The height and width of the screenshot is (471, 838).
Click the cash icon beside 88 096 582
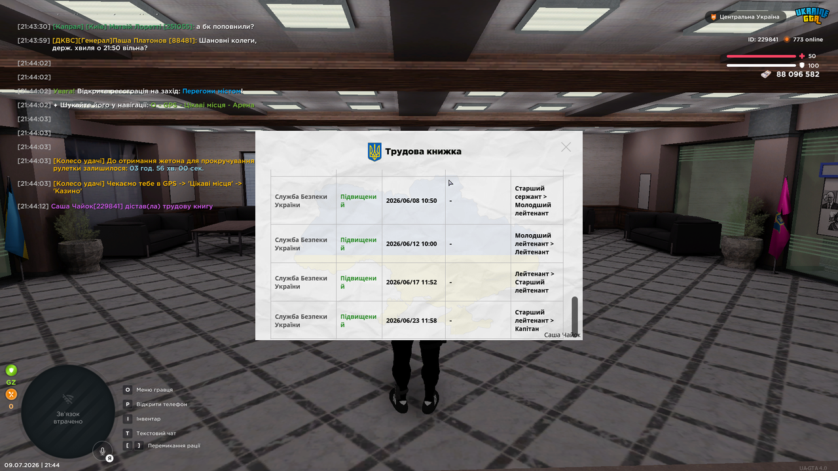coord(766,75)
